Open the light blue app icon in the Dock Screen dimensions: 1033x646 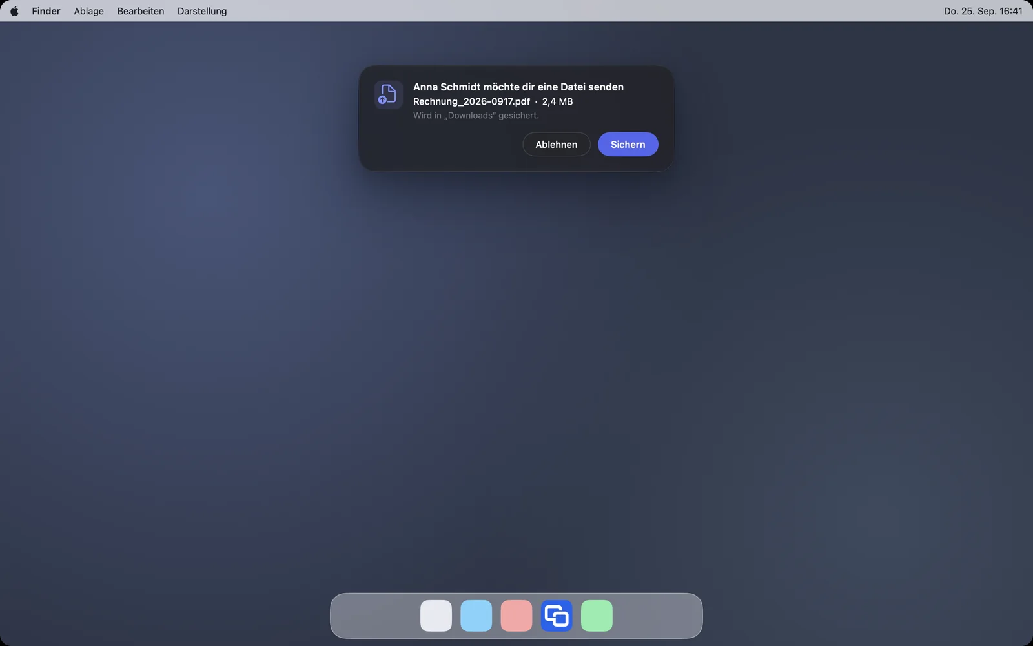point(476,616)
